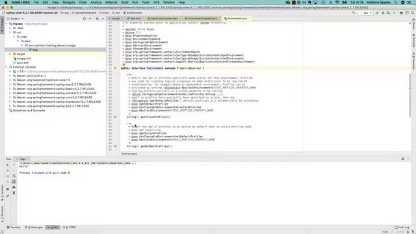
Task: Open Project panel settings gear
Action: point(97,19)
